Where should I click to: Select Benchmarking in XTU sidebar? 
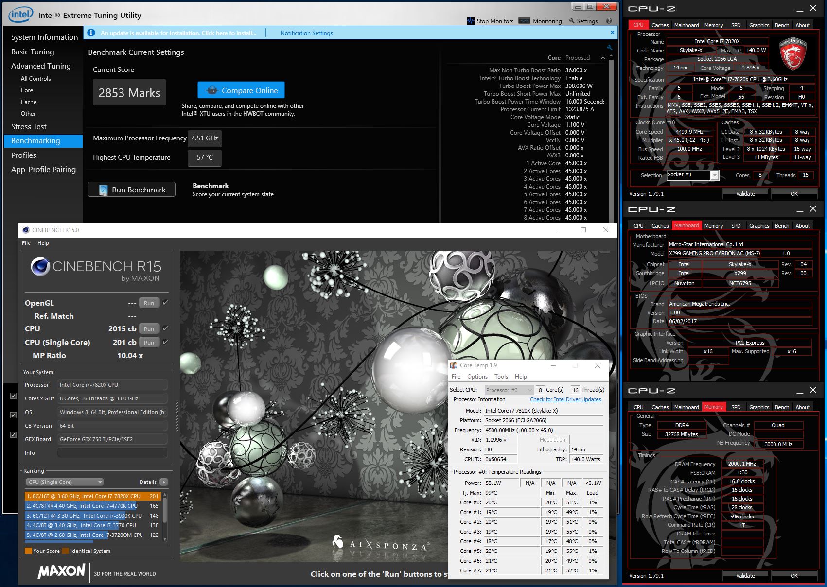click(x=43, y=140)
